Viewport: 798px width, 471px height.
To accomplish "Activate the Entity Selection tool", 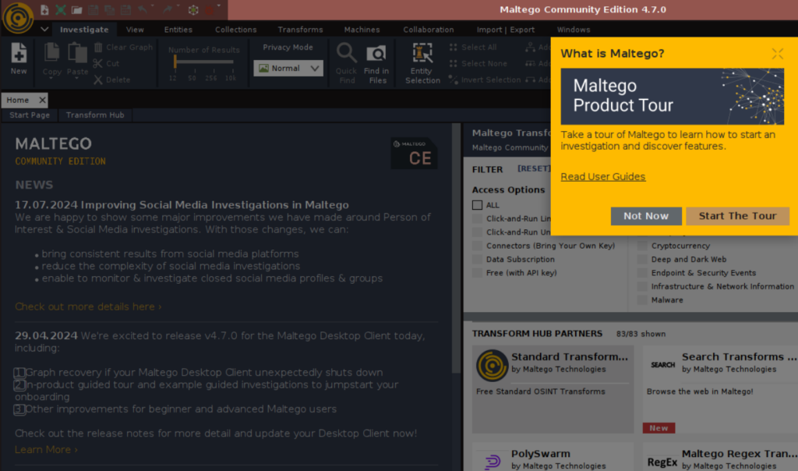I will [422, 63].
